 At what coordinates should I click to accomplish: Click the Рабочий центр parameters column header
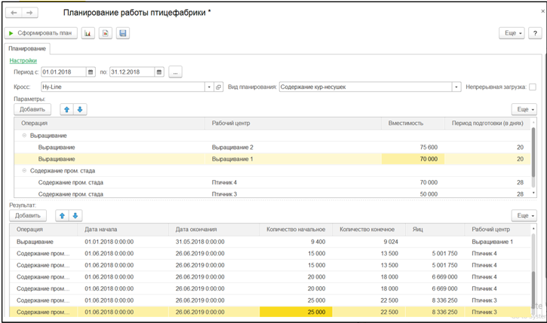pos(293,123)
